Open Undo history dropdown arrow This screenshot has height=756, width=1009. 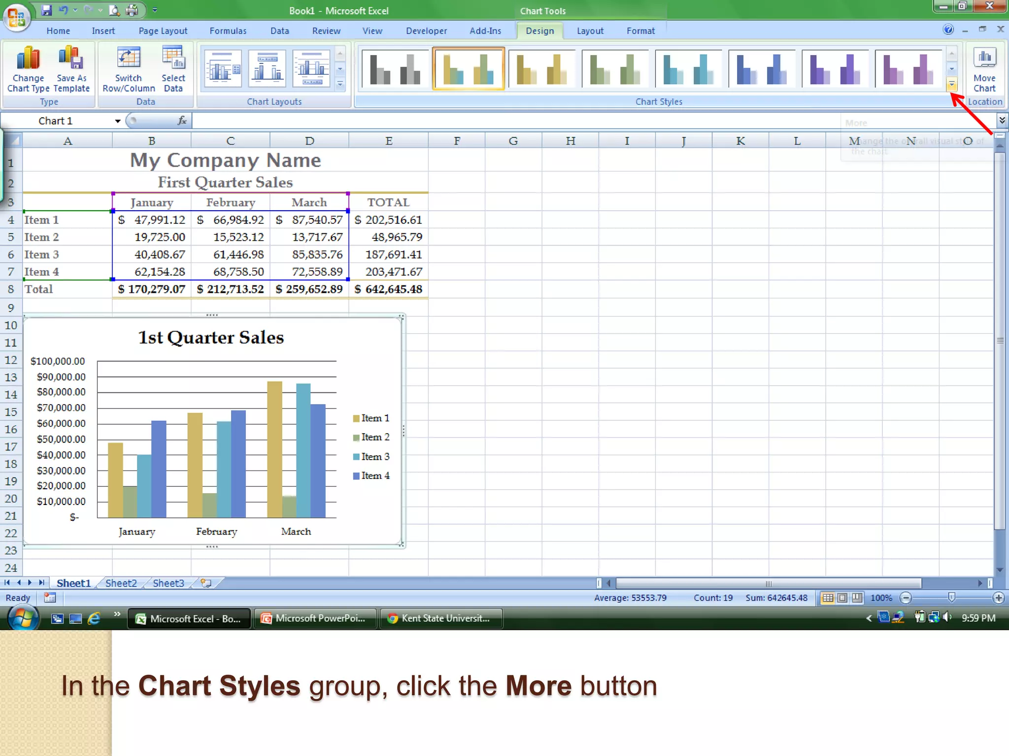(x=75, y=10)
